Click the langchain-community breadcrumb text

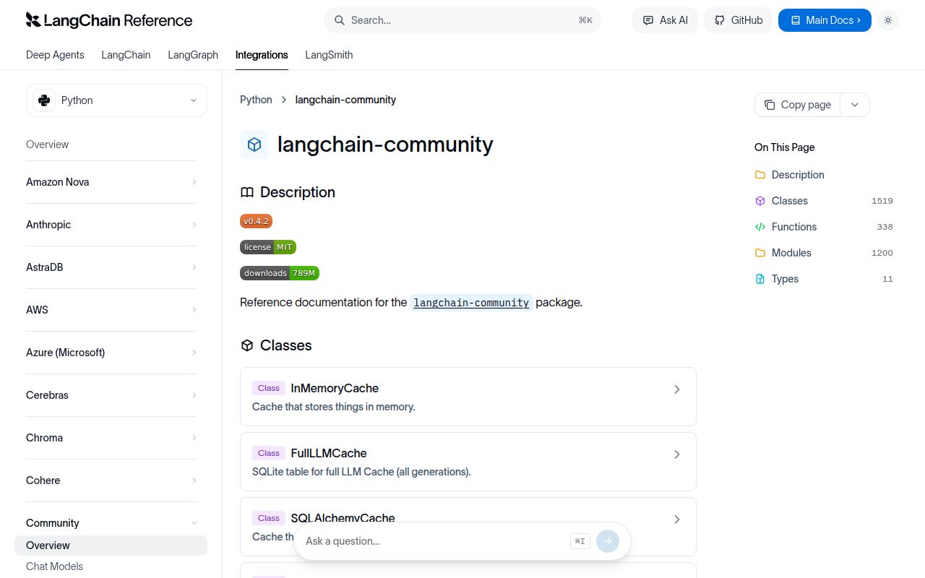(x=345, y=100)
